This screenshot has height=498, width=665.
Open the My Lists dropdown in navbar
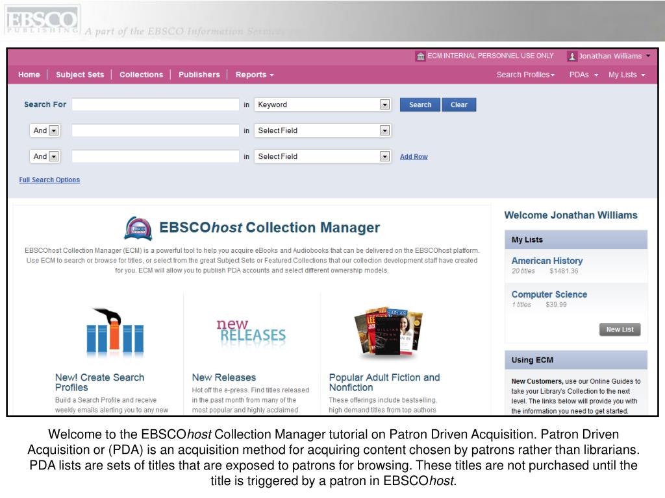(627, 75)
